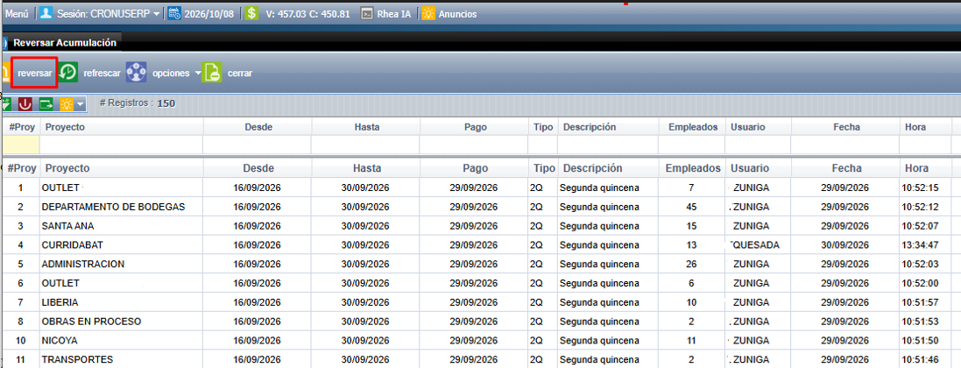This screenshot has width=961, height=368.
Task: Click the green refrescar clock icon
Action: [68, 73]
